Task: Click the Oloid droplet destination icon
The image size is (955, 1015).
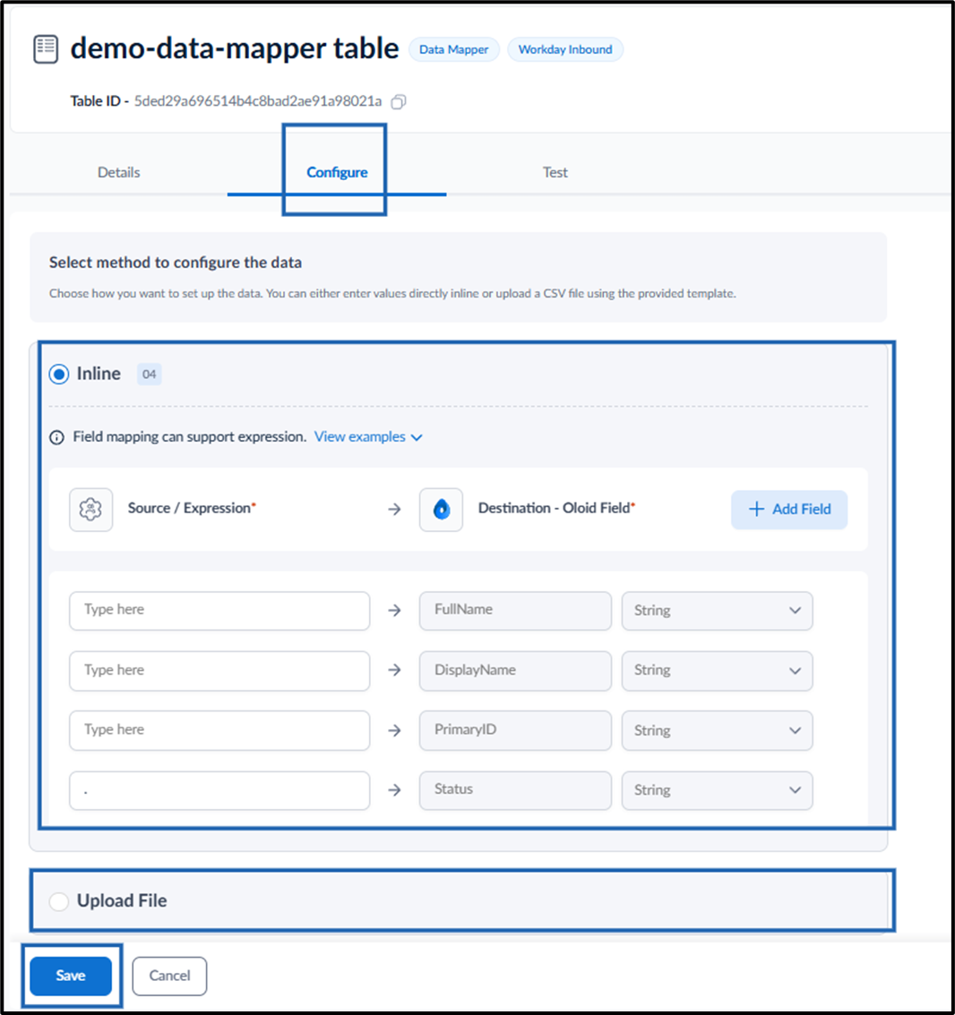Action: click(x=441, y=510)
